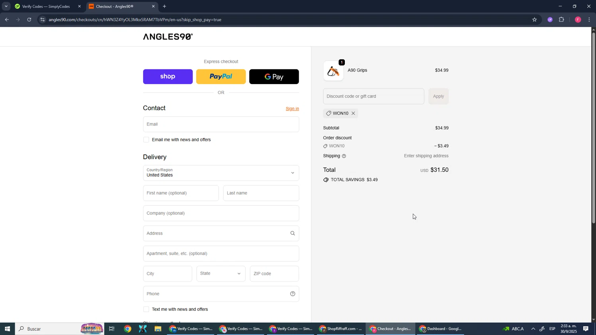Select the Phone field
This screenshot has width=596, height=335.
click(221, 294)
